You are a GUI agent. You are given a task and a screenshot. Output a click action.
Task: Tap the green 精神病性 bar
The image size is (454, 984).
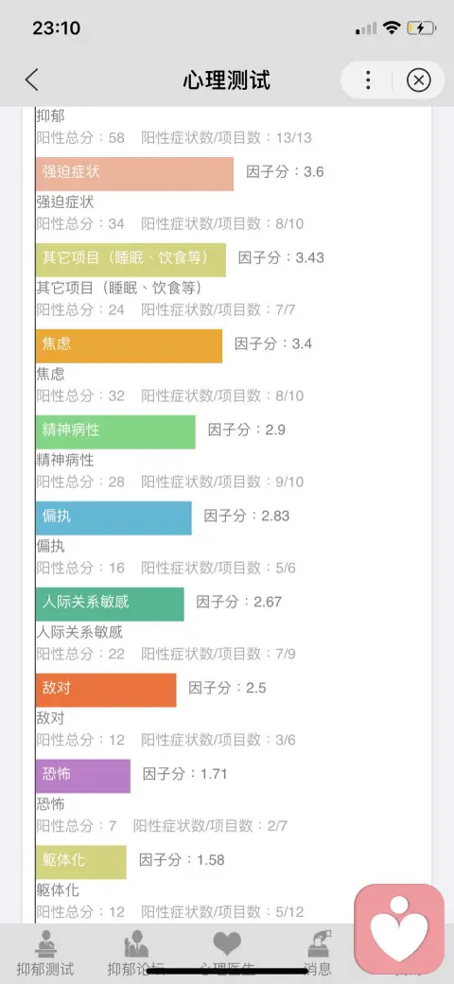coord(115,431)
